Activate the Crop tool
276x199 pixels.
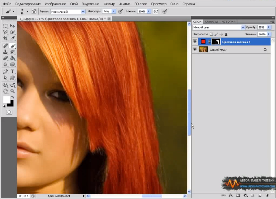(5, 38)
